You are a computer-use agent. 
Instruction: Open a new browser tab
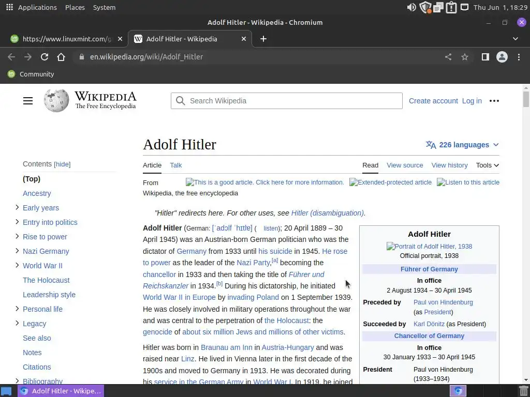tap(263, 39)
